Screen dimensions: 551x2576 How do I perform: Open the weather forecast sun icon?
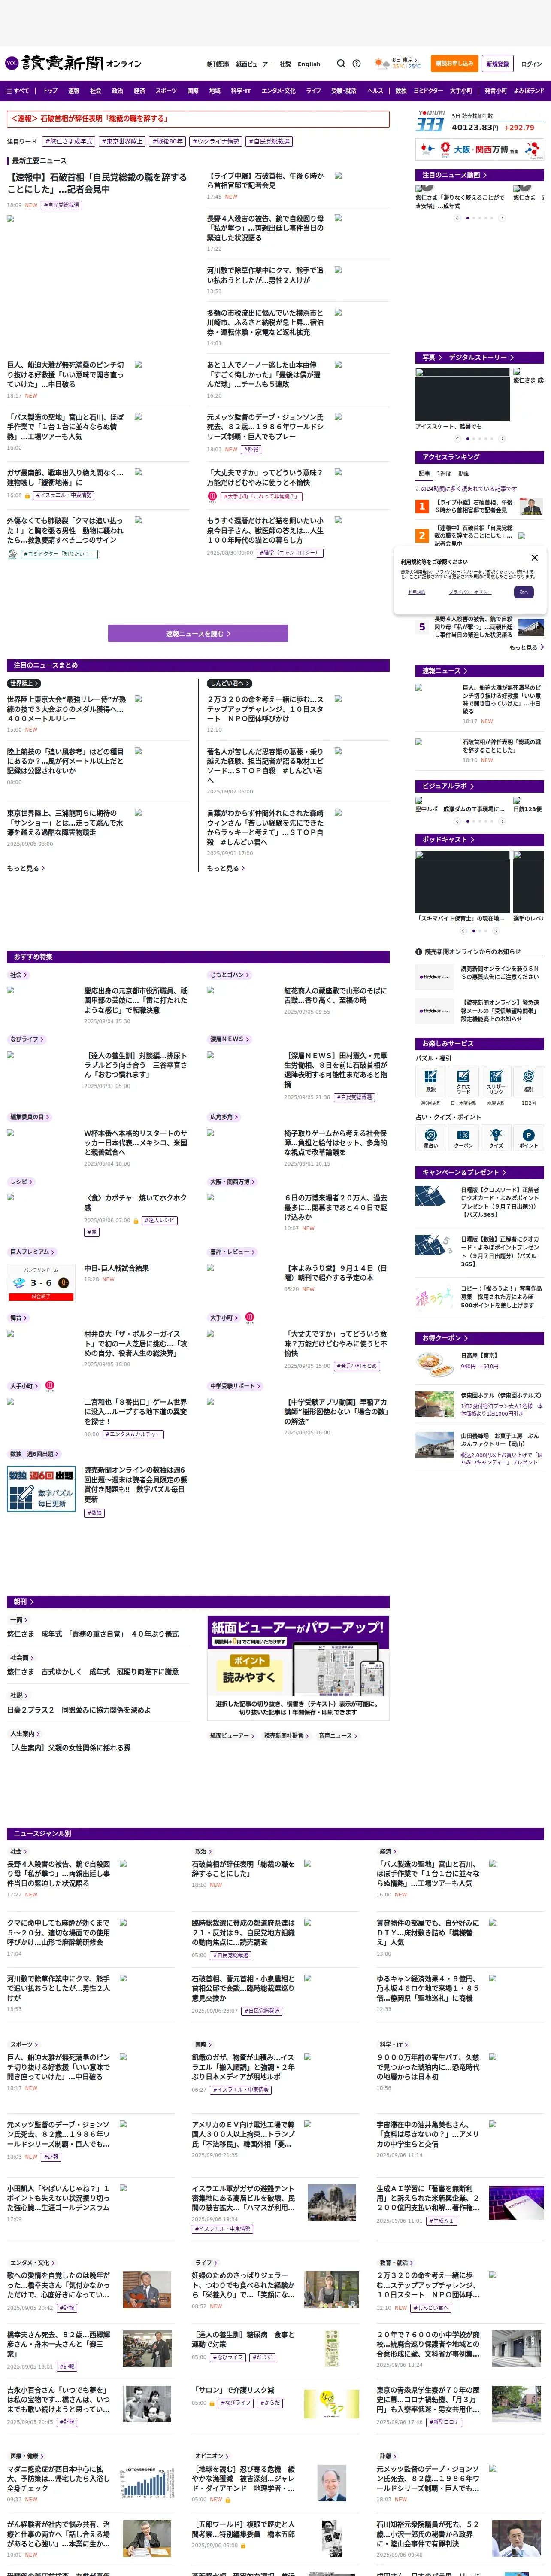click(381, 63)
